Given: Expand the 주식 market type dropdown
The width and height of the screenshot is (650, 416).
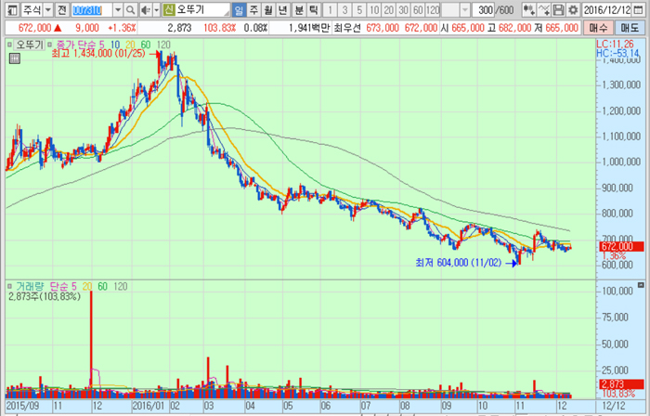Looking at the screenshot, I should pos(48,10).
